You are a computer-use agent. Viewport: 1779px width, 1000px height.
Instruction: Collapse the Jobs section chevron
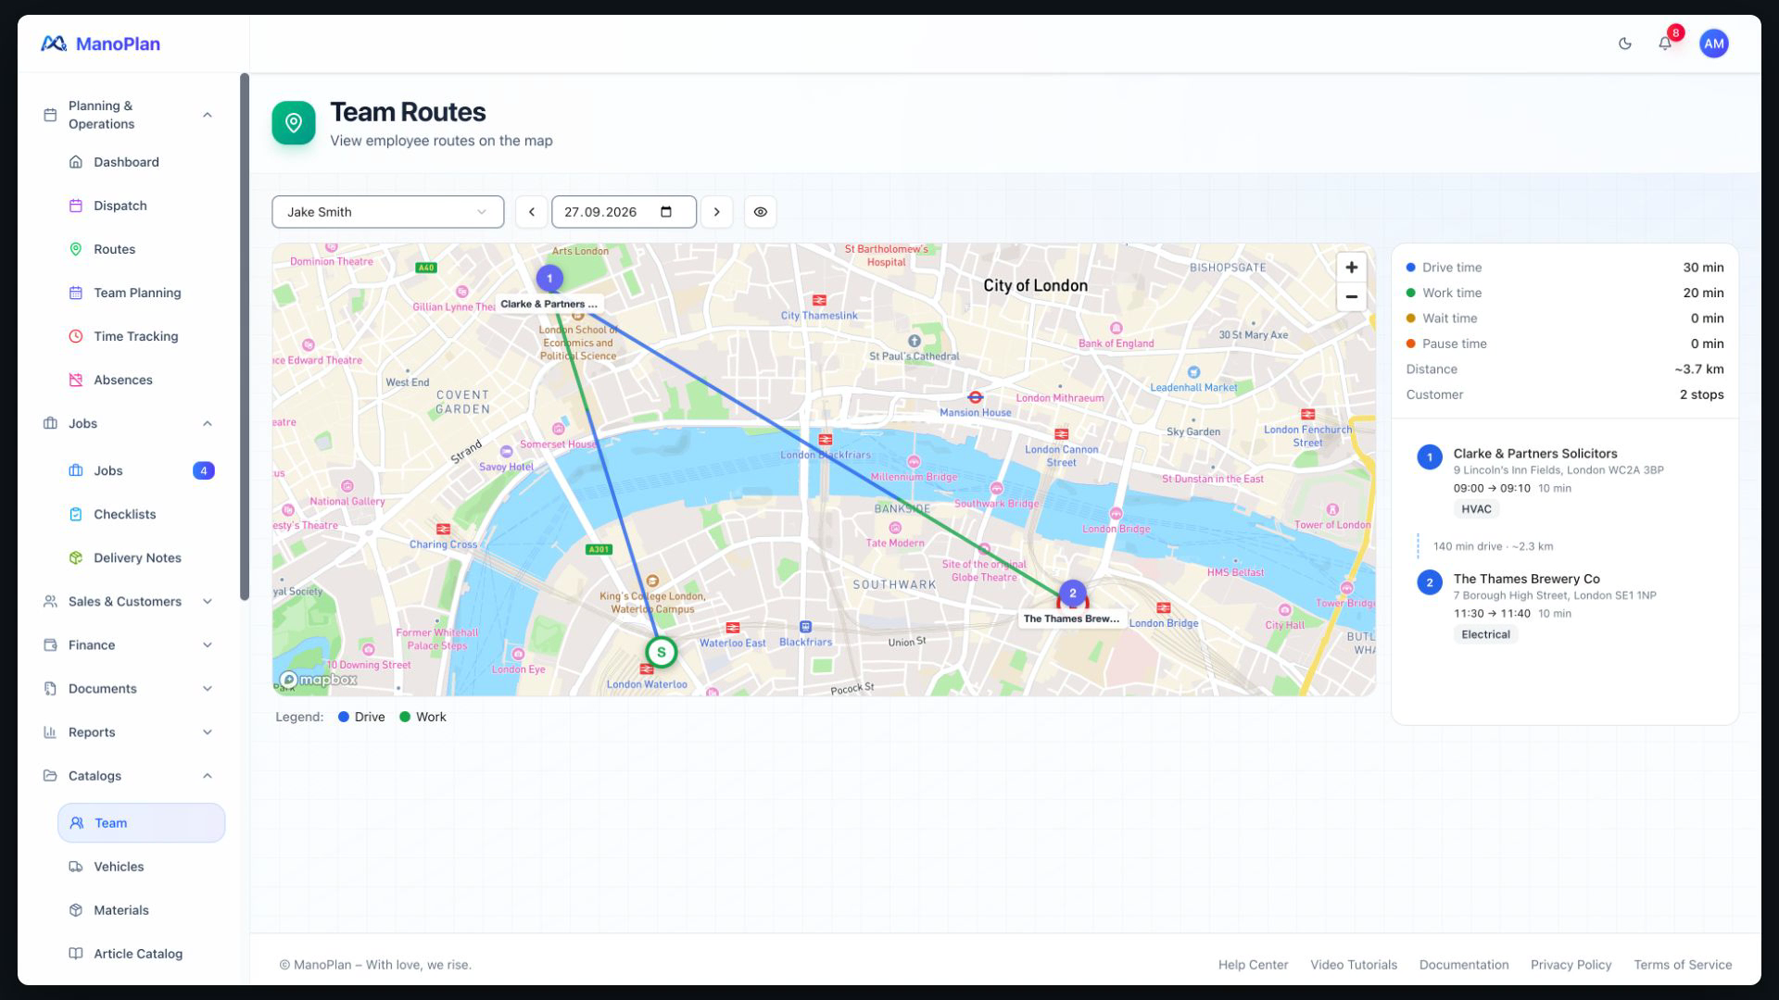tap(208, 423)
